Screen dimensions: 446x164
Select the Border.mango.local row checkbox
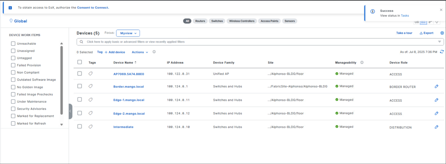[79, 86]
